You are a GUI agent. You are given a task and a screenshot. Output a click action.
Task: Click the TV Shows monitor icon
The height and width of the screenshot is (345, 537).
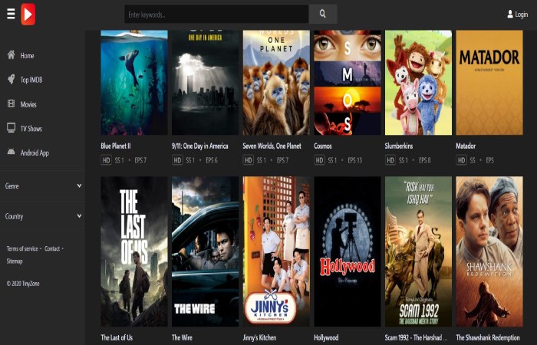pos(12,128)
